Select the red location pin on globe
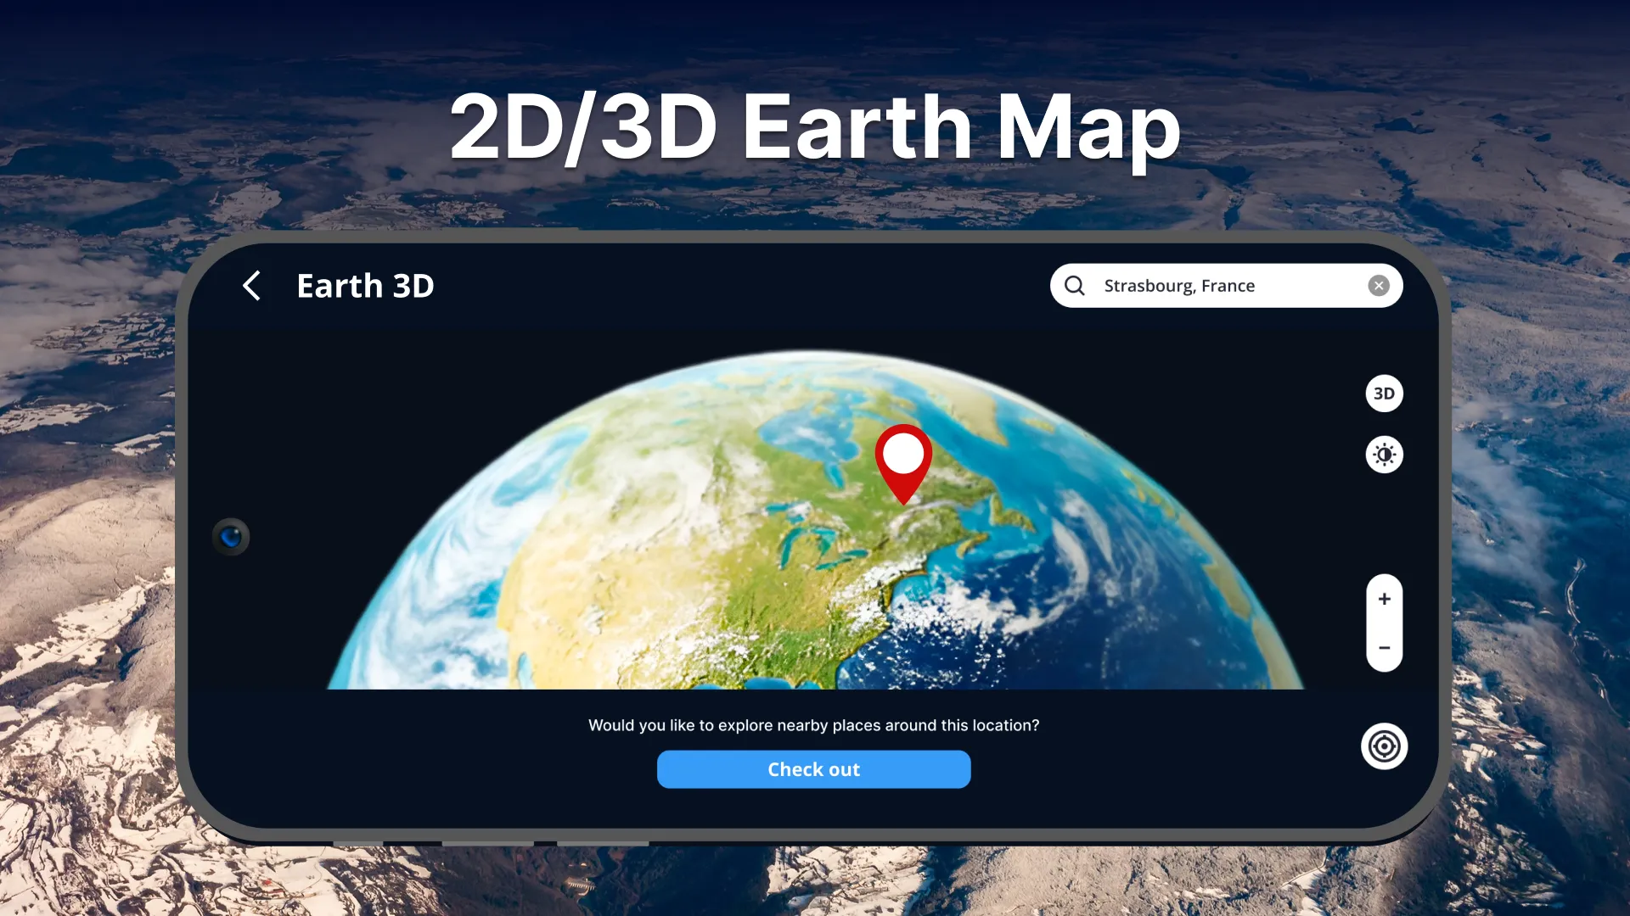This screenshot has height=916, width=1630. [903, 464]
